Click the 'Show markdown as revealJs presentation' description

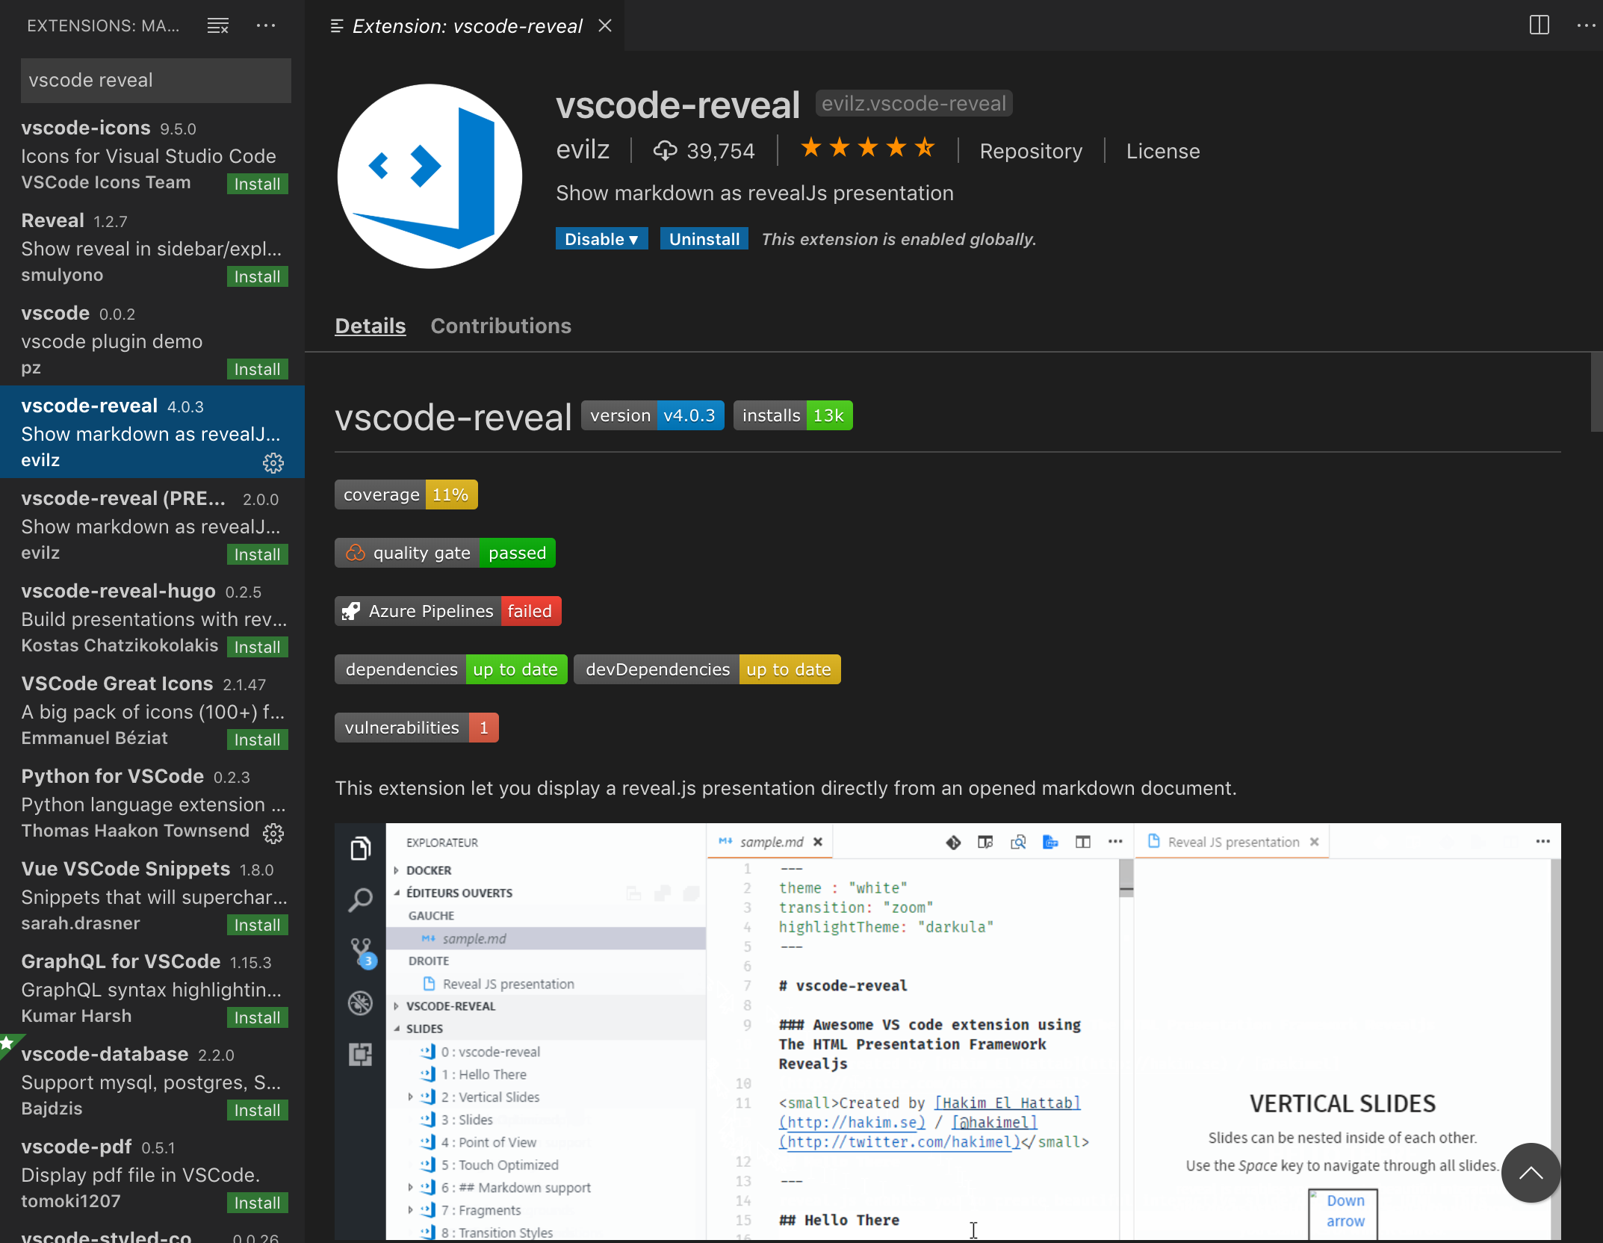(x=754, y=193)
